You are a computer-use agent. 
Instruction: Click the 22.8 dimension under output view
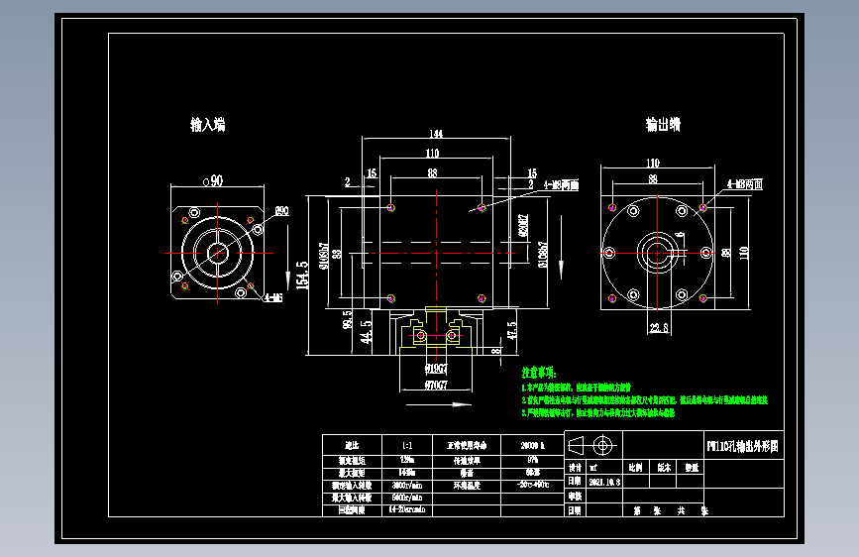coord(659,328)
